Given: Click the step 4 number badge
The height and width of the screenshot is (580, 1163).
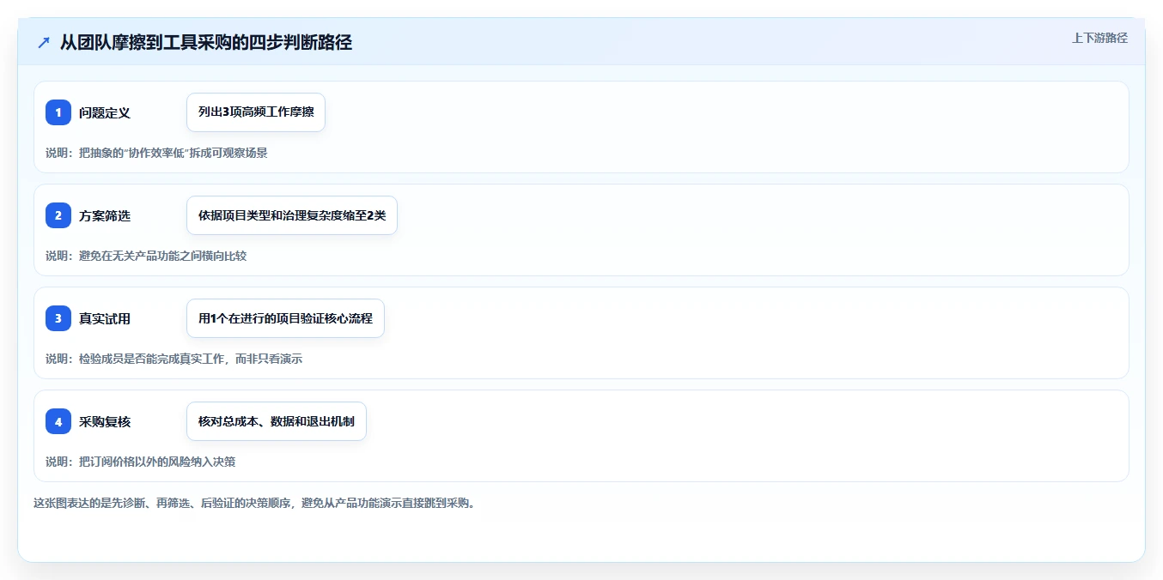Looking at the screenshot, I should tap(58, 421).
